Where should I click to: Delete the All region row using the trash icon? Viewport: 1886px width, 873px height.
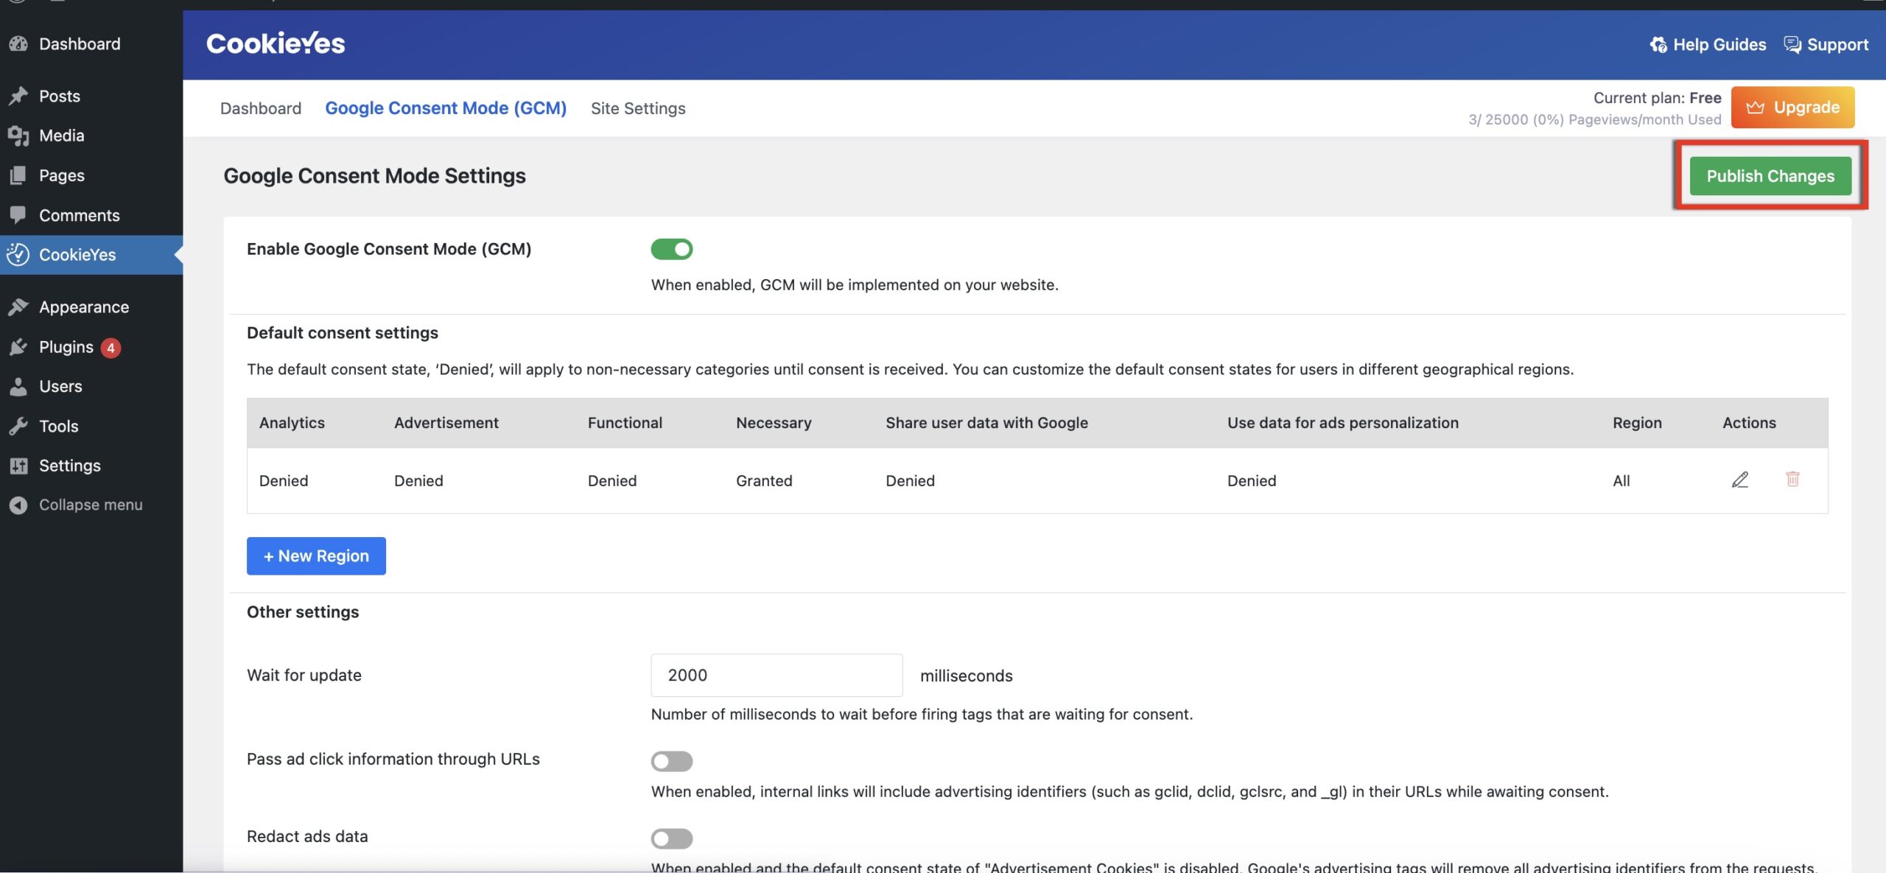pyautogui.click(x=1793, y=480)
